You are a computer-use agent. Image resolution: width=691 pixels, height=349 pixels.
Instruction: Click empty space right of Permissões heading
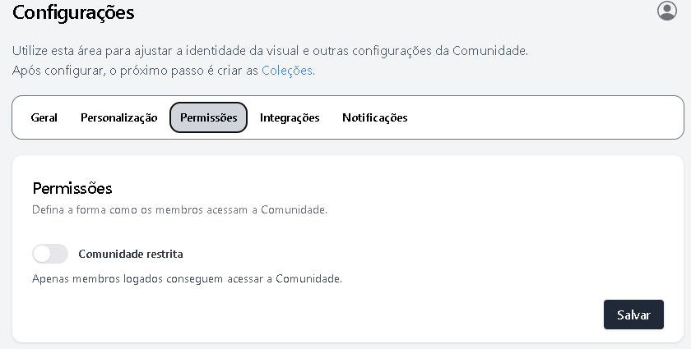(395, 188)
